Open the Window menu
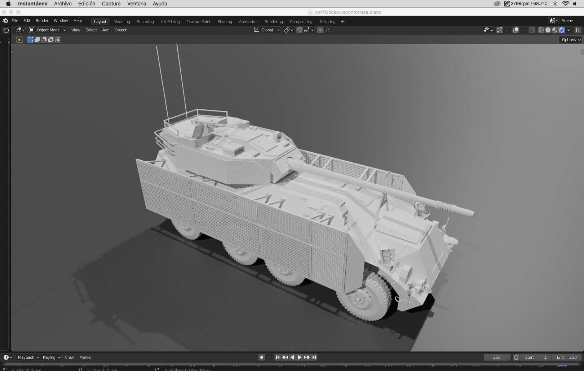Image resolution: width=584 pixels, height=371 pixels. pos(61,21)
